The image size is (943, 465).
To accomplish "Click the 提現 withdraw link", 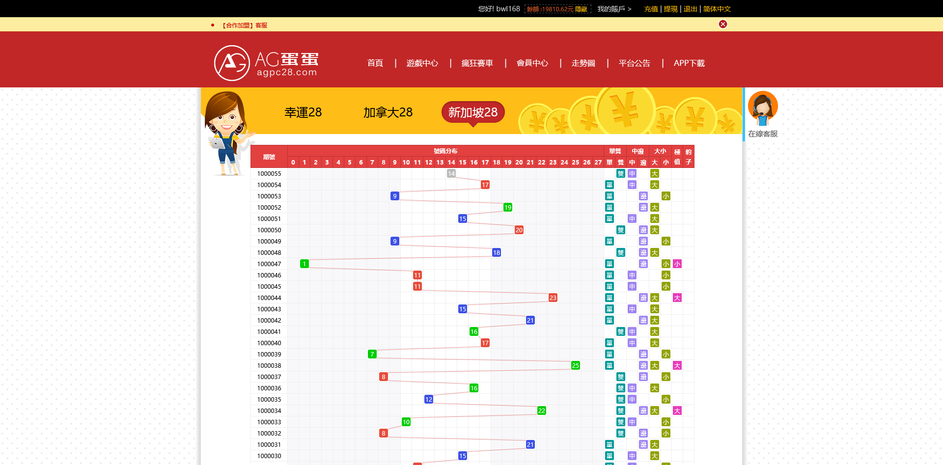I will [x=670, y=9].
